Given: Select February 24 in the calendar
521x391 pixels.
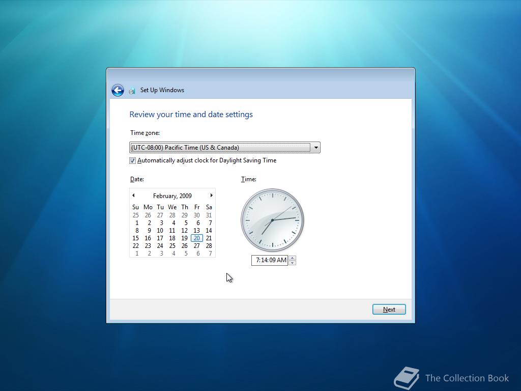Looking at the screenshot, I should (x=160, y=246).
